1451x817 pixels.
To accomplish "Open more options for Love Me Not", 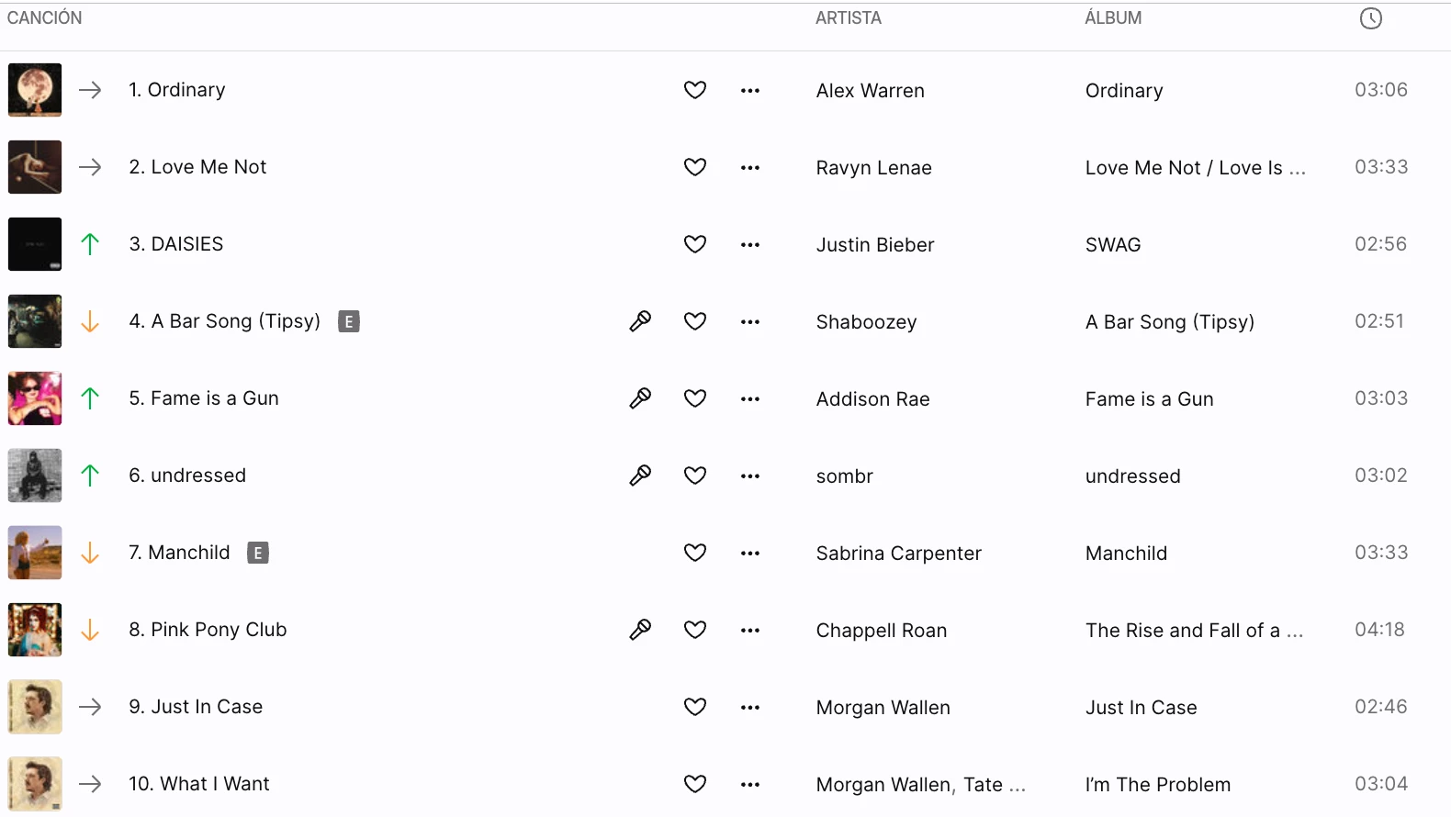I will [750, 168].
